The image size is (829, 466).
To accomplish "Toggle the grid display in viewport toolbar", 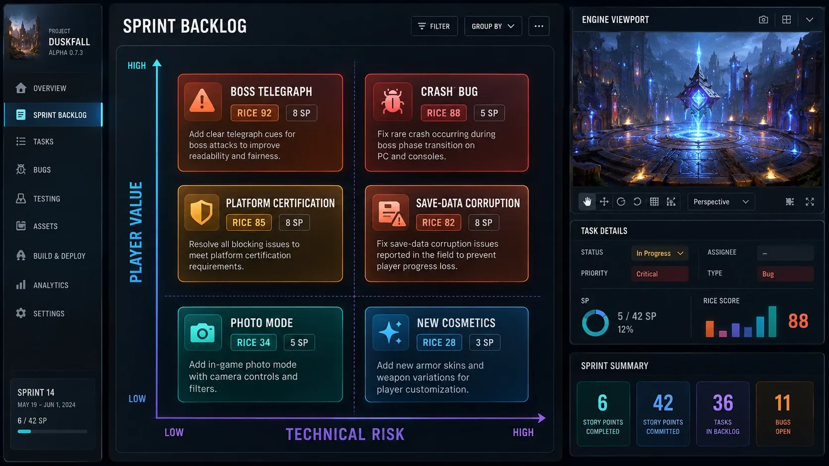I will click(x=654, y=202).
